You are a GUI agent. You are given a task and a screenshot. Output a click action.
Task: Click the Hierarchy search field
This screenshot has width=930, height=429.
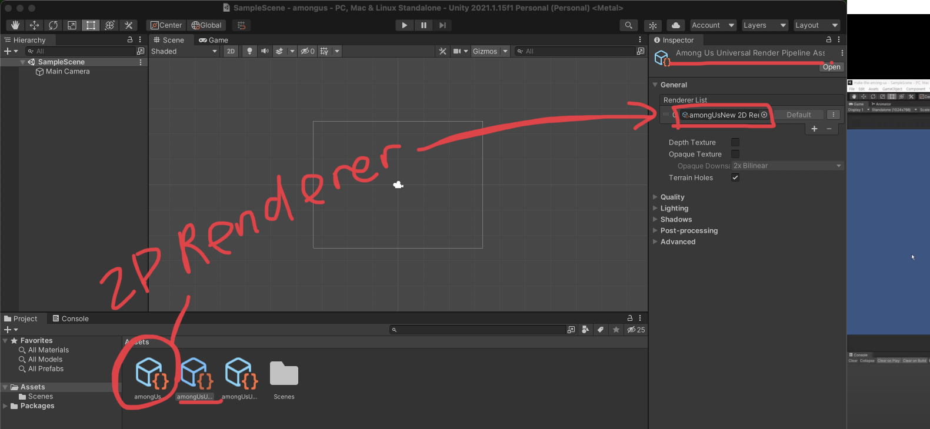(x=81, y=51)
